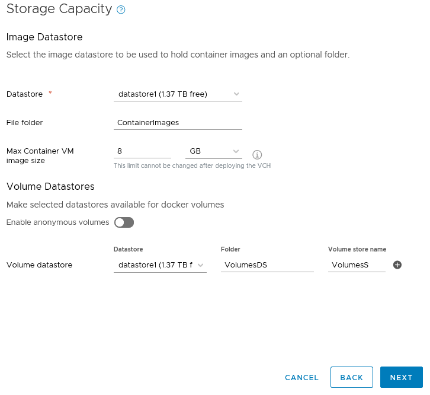Click the max image size value field
This screenshot has height=395, width=430.
point(142,151)
